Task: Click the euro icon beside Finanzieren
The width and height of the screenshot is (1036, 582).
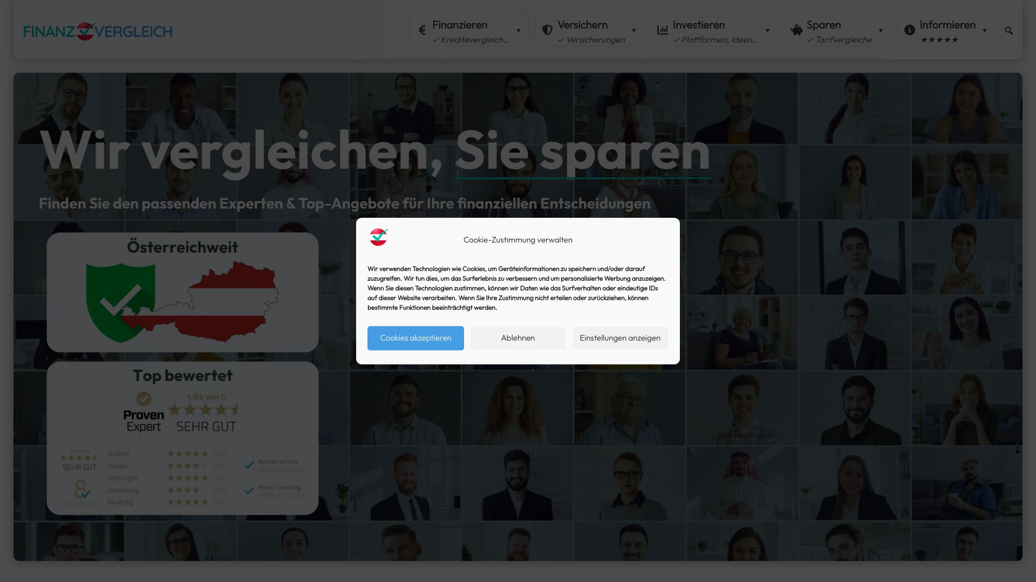Action: 422,31
